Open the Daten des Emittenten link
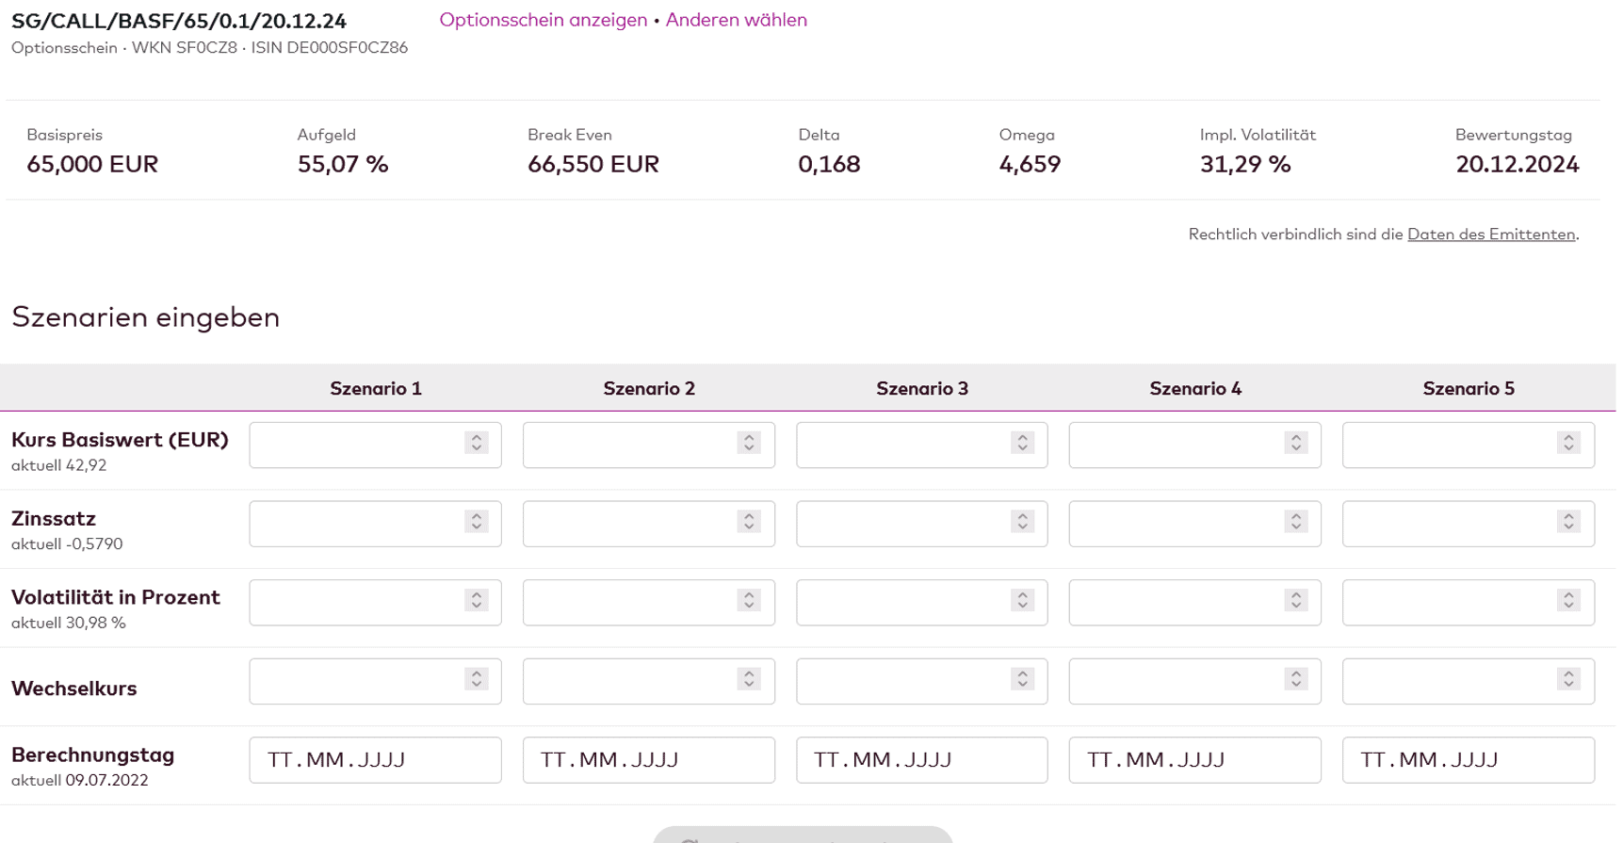Image resolution: width=1623 pixels, height=843 pixels. pyautogui.click(x=1490, y=235)
